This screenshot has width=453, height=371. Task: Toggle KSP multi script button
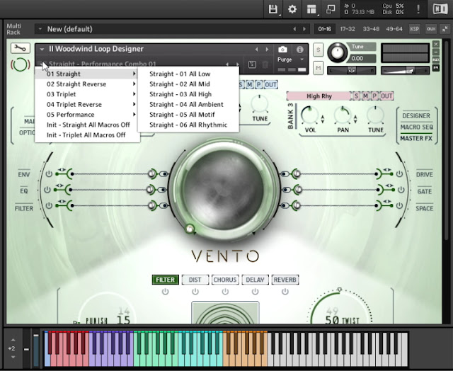415,29
